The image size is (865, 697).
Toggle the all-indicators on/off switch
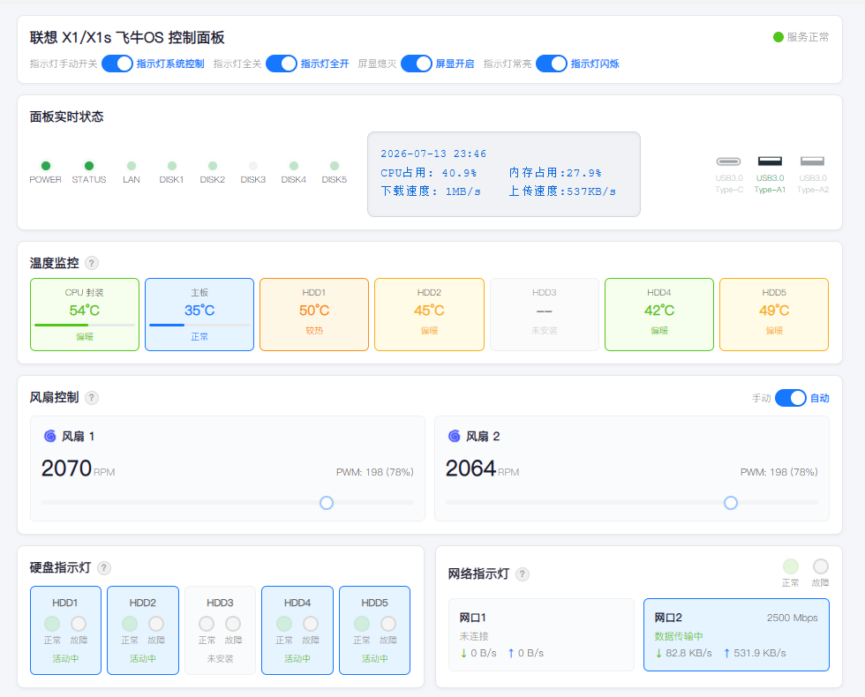tap(282, 64)
